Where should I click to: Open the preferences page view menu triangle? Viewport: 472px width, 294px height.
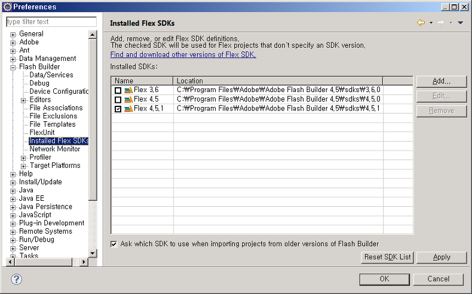pyautogui.click(x=460, y=23)
